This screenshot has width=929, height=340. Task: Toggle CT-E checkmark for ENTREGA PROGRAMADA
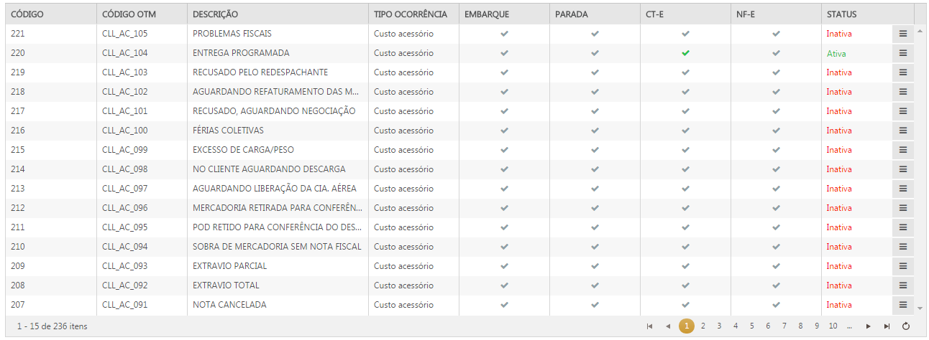pyautogui.click(x=685, y=53)
